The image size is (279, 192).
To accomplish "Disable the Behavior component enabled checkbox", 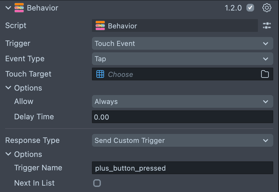I will tap(250, 8).
